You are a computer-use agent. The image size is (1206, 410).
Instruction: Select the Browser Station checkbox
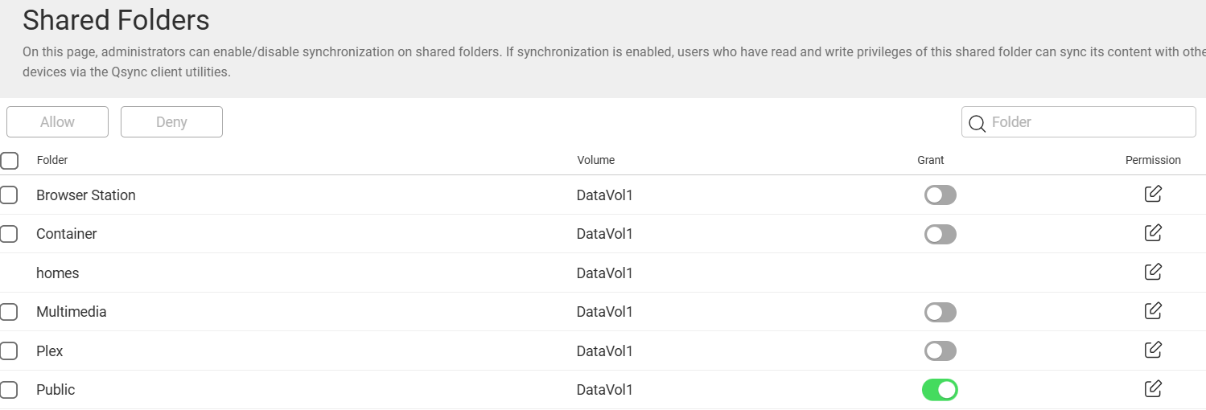(x=9, y=195)
